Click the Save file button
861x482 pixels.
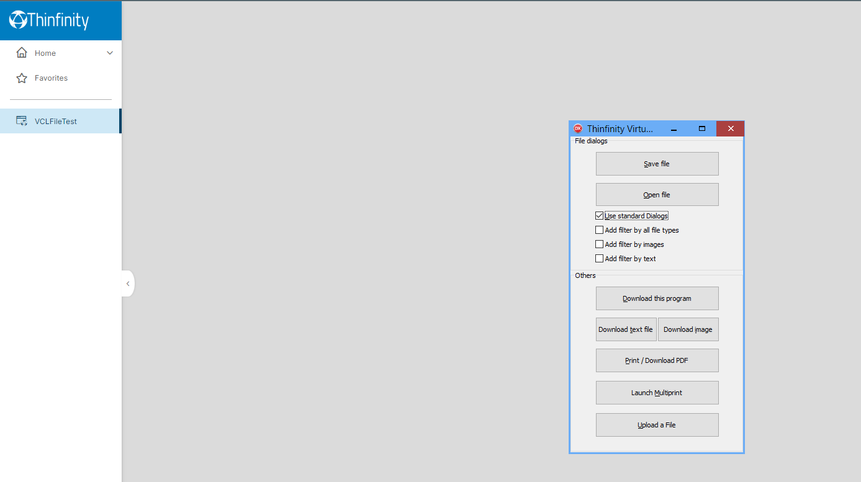point(657,164)
